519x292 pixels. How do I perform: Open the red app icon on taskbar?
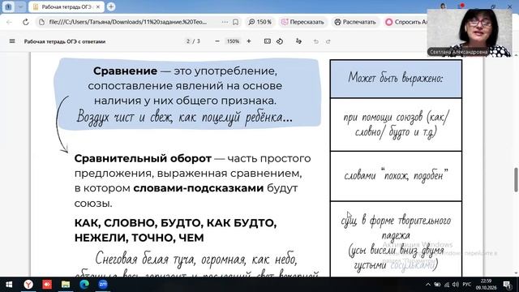(x=47, y=285)
